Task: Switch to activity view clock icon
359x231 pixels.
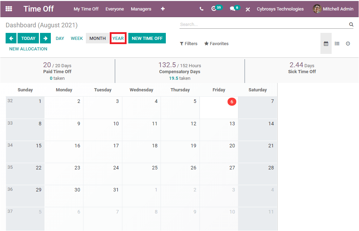Action: (348, 44)
